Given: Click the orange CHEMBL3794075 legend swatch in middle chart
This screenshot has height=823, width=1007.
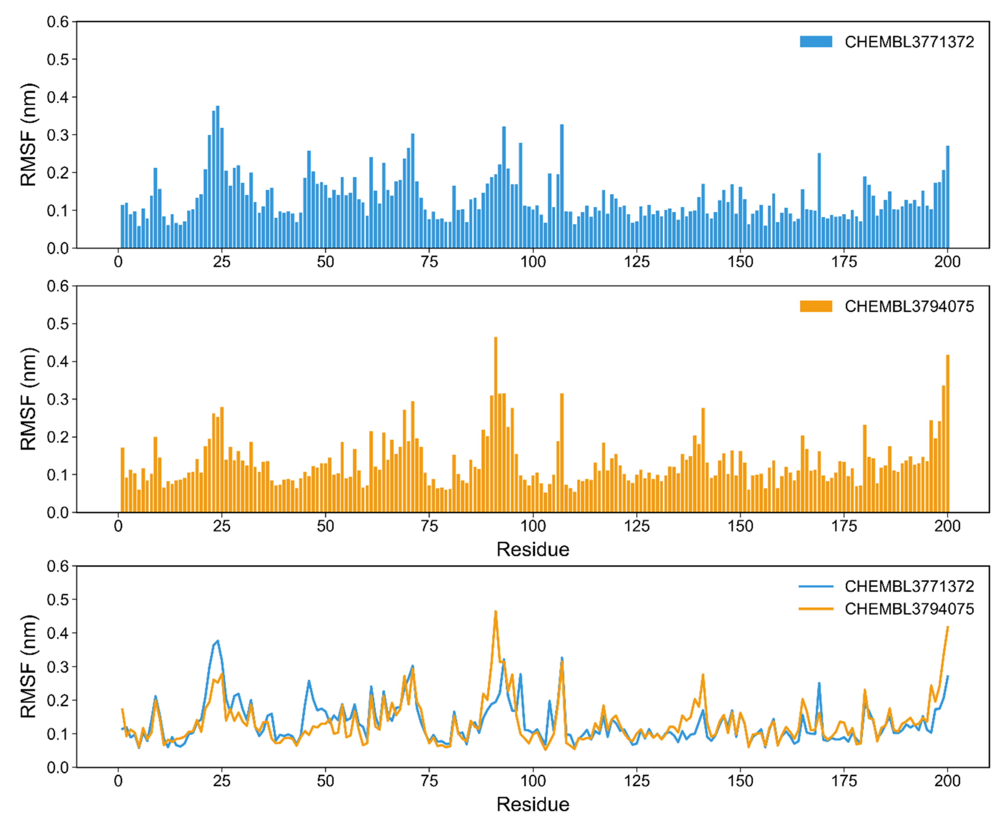Looking at the screenshot, I should (816, 306).
